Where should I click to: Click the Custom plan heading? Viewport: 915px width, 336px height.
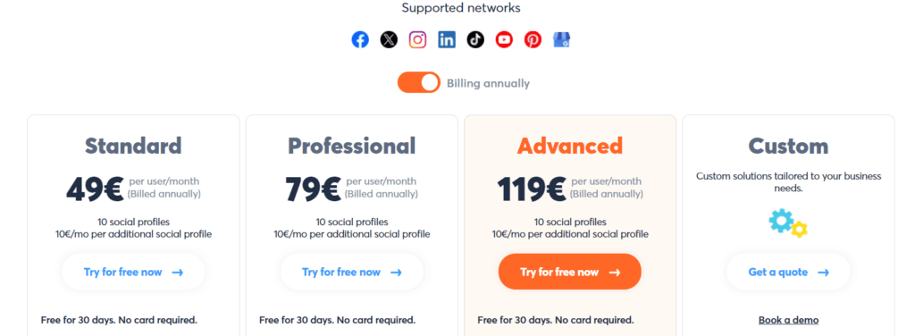pyautogui.click(x=788, y=146)
